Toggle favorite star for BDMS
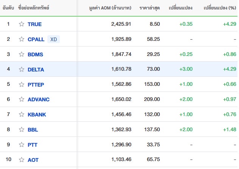This screenshot has height=169, width=239. 22,54
